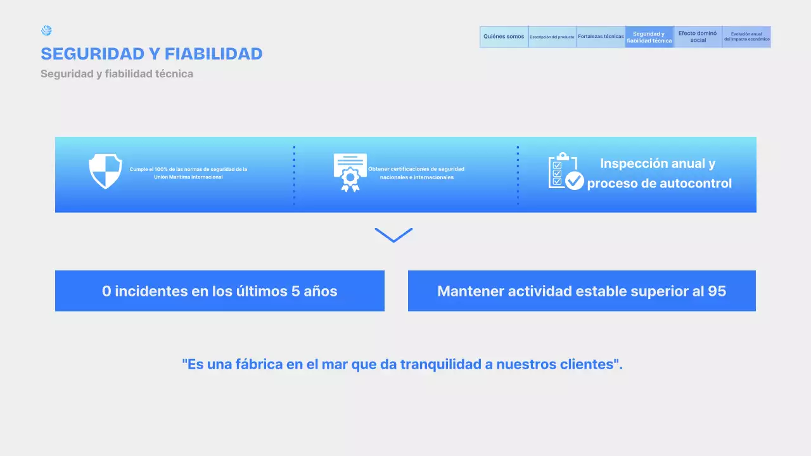Select the 'Mantener actividad estable superior al 95' button
This screenshot has width=811, height=456.
click(581, 291)
